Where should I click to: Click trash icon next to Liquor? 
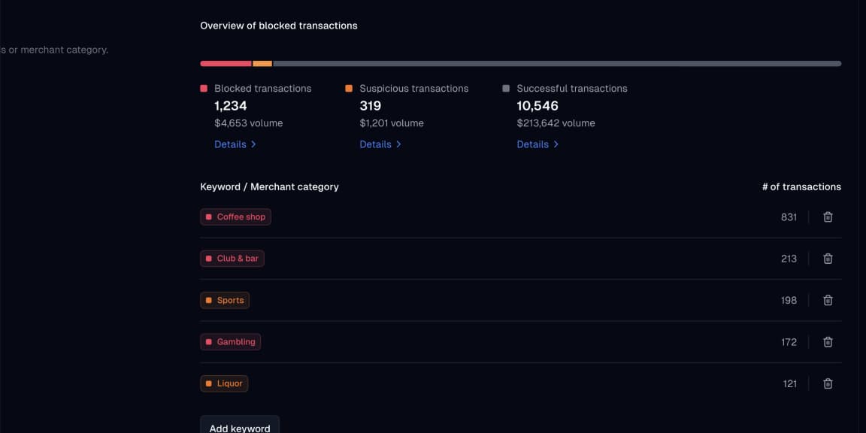828,383
